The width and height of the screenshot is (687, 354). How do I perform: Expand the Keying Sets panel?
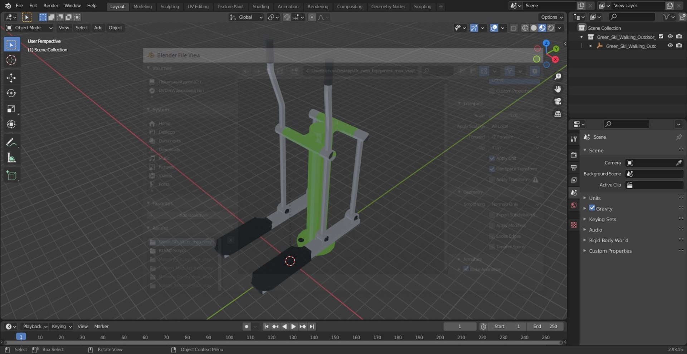(x=603, y=219)
